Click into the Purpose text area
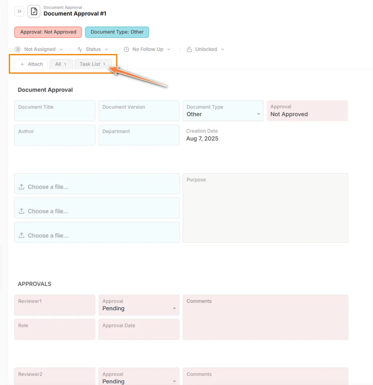Image resolution: width=373 pixels, height=385 pixels. tap(265, 211)
